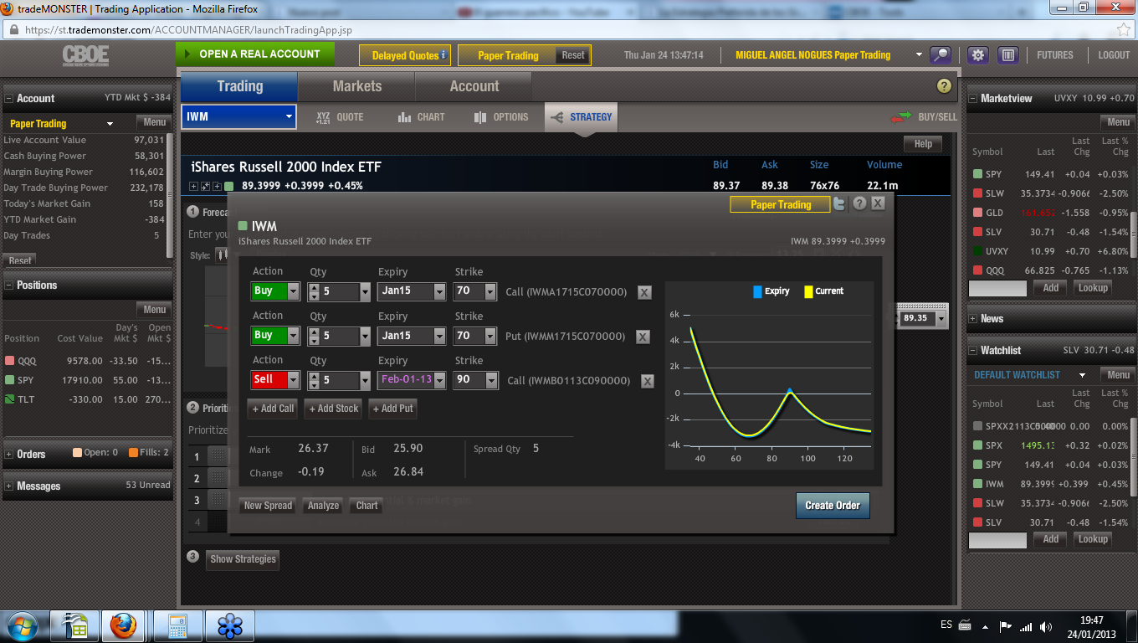Screen dimensions: 1138x643
Task: Switch to the Markets tab
Action: 357,86
